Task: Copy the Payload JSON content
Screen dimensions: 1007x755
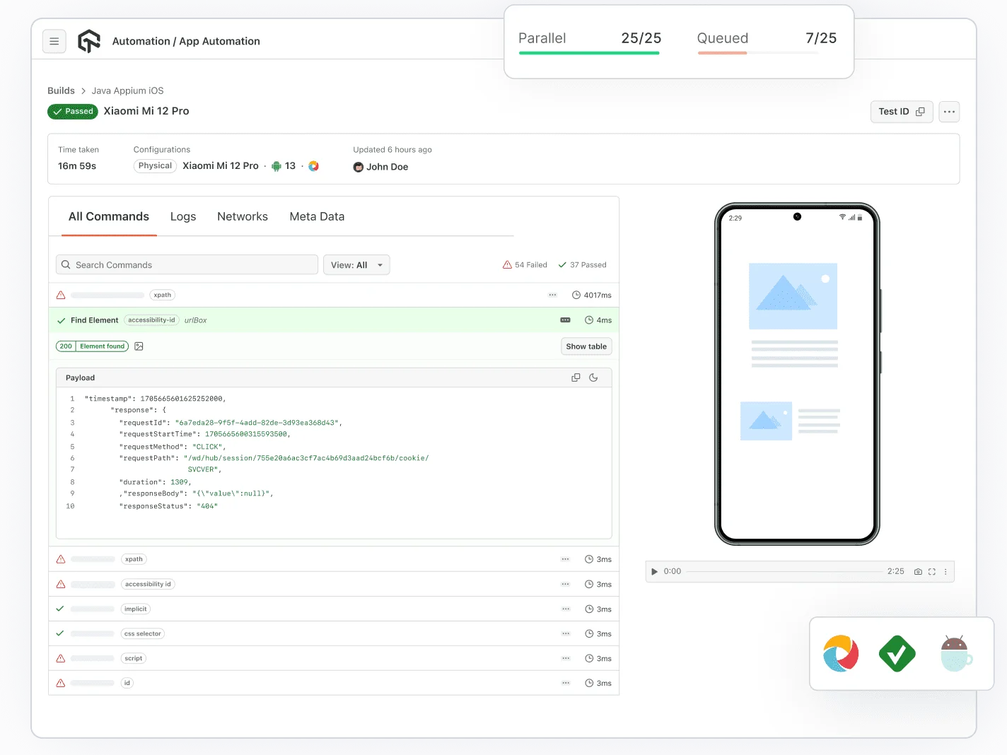Action: pyautogui.click(x=575, y=377)
